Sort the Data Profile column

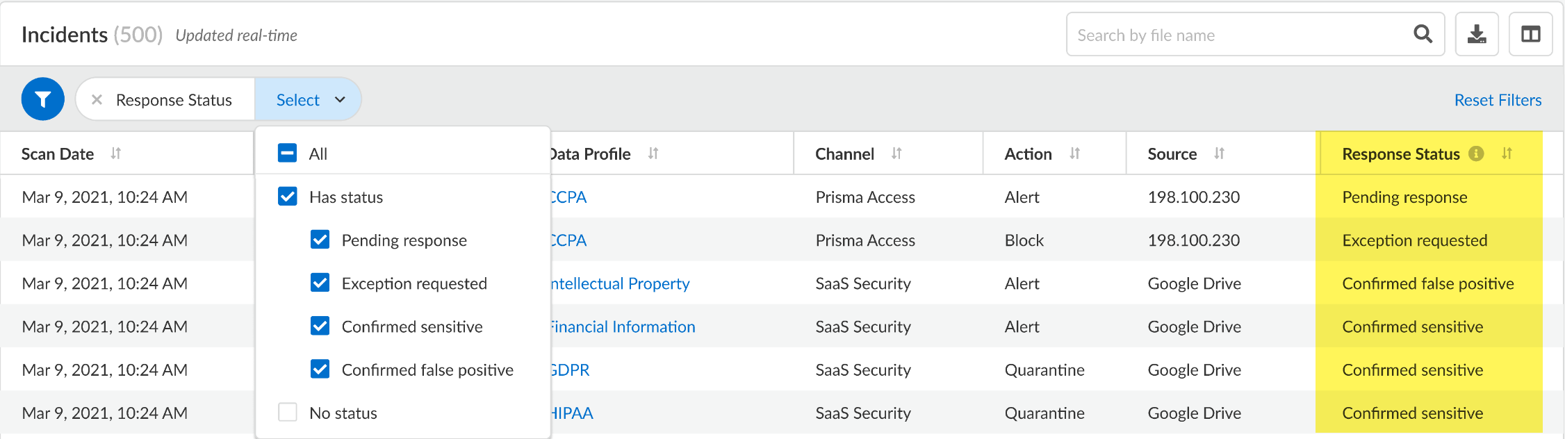(653, 154)
